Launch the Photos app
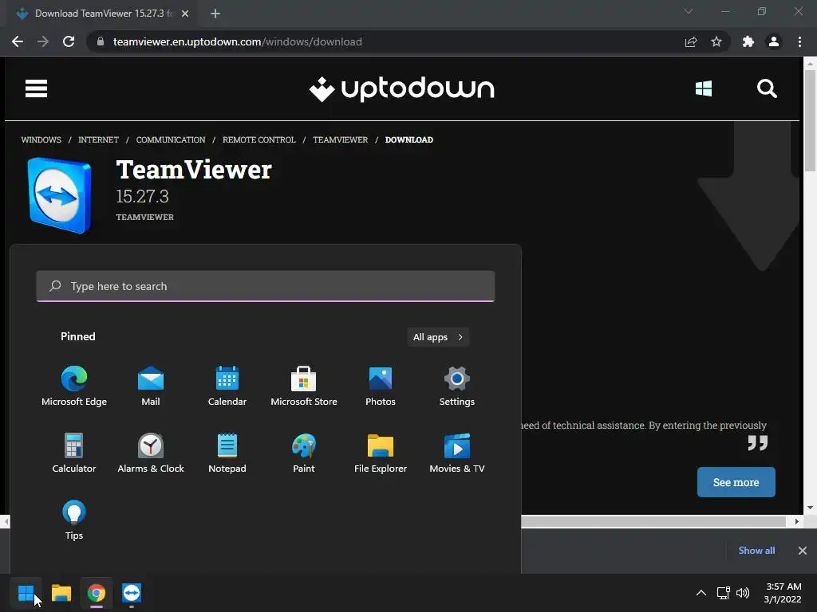This screenshot has height=612, width=817. pyautogui.click(x=381, y=386)
